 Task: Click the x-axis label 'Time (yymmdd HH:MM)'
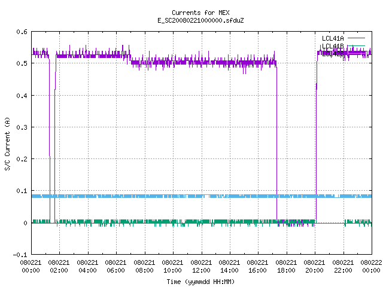tap(200, 282)
